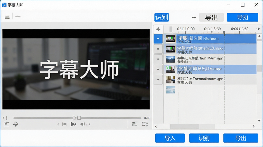Click the '02111 0:00' timeline ruler label
Viewport: 263px width, 147px height.
point(186,29)
